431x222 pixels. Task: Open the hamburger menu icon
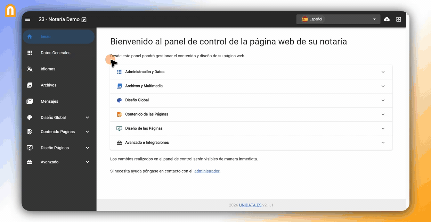28,19
